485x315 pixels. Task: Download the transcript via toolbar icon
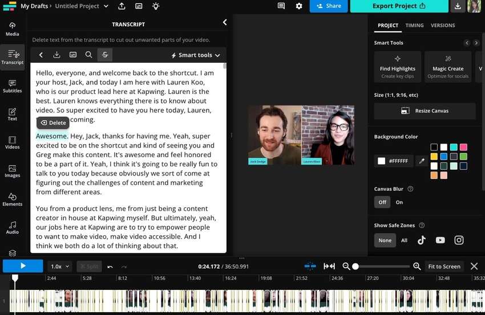pos(56,55)
